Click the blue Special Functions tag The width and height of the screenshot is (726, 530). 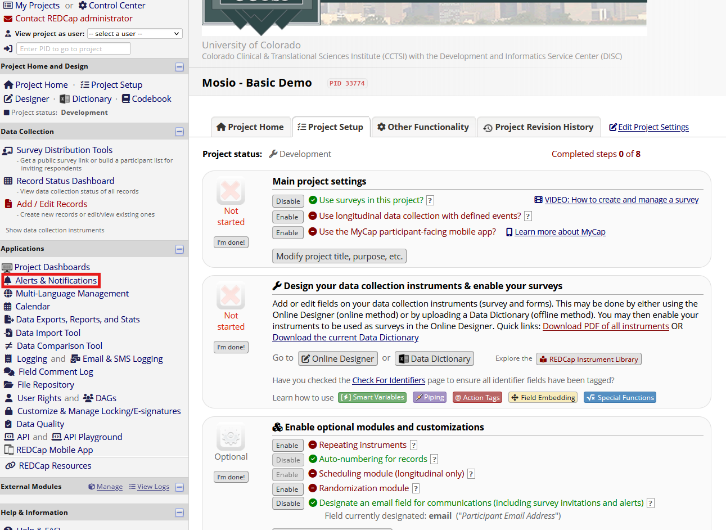point(620,397)
